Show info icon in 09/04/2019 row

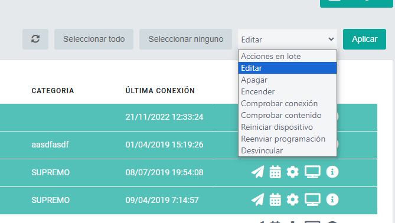332,200
